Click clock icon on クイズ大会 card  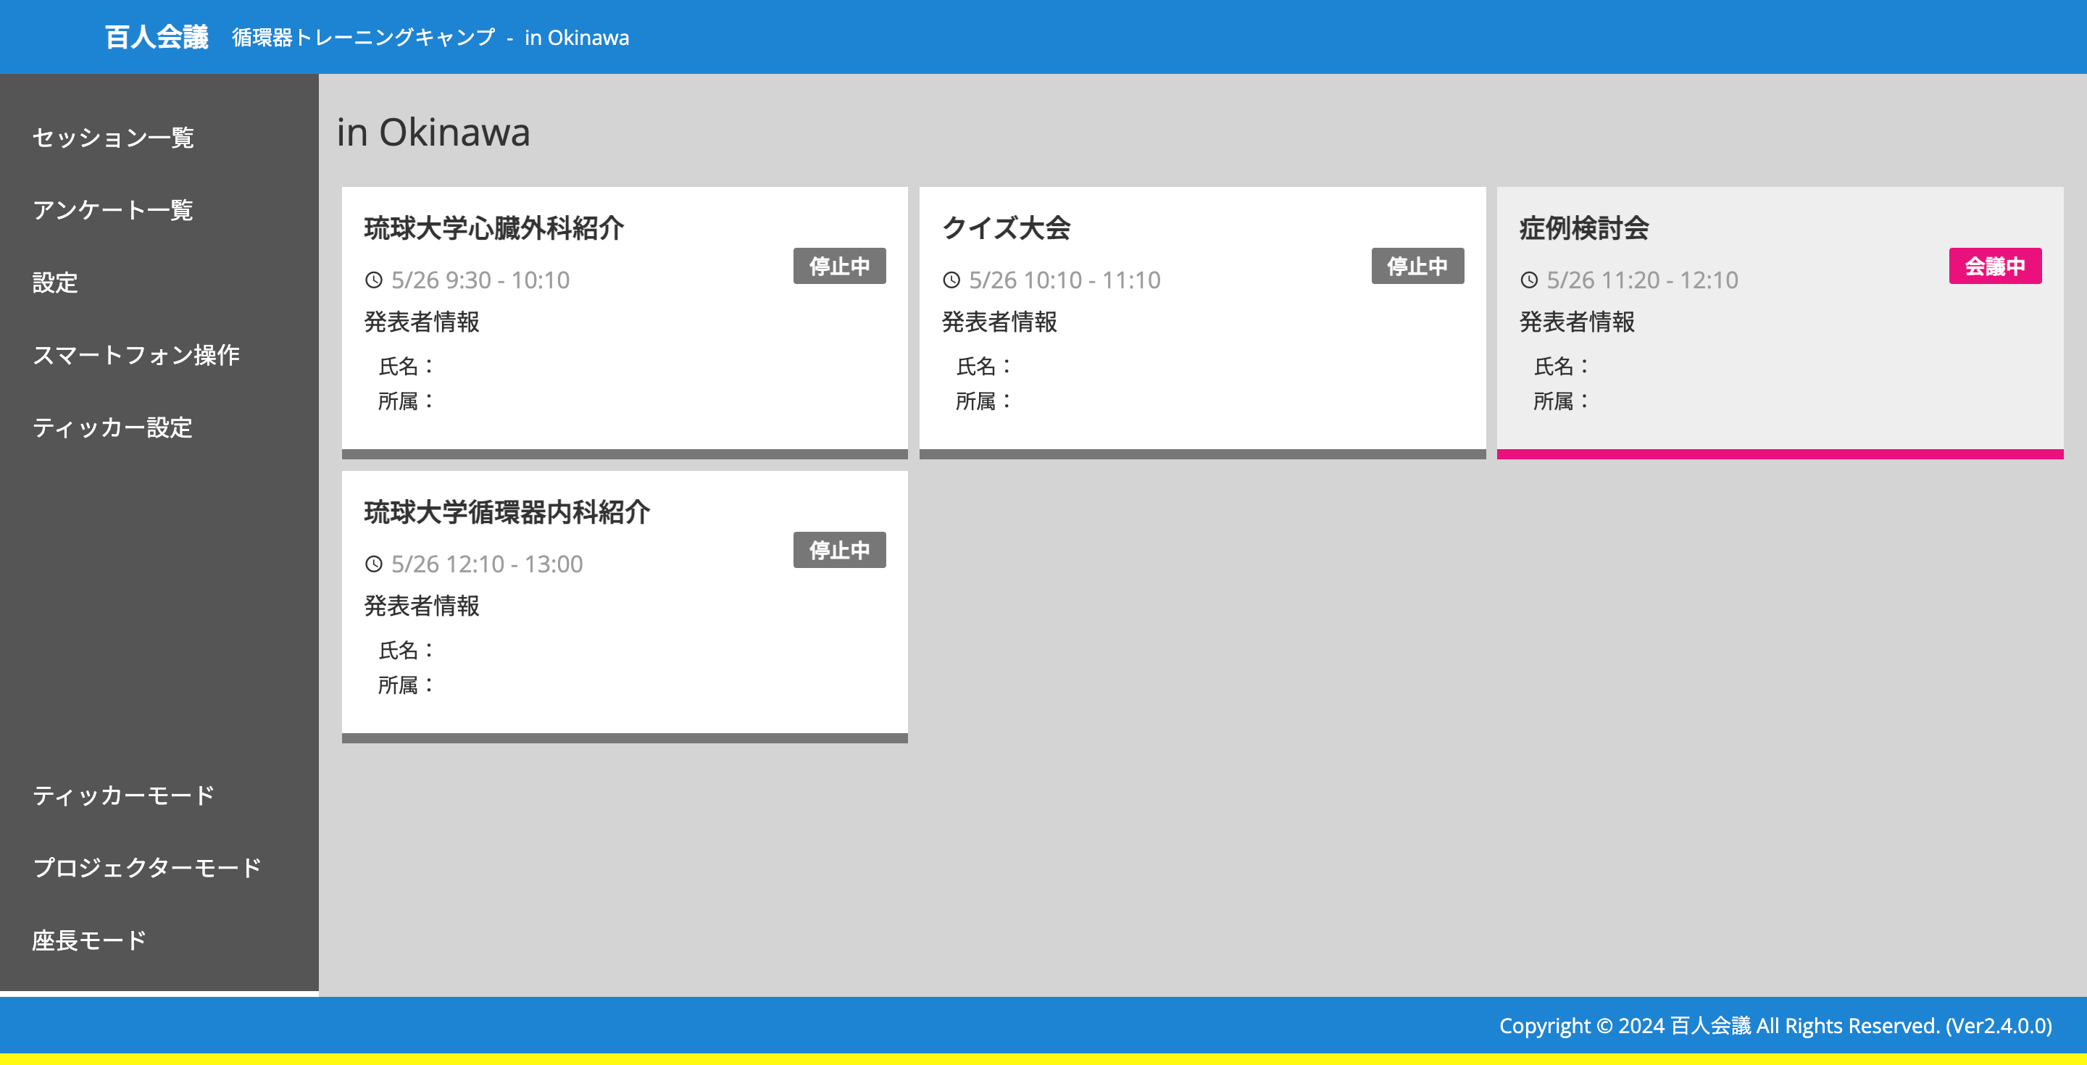coord(951,280)
